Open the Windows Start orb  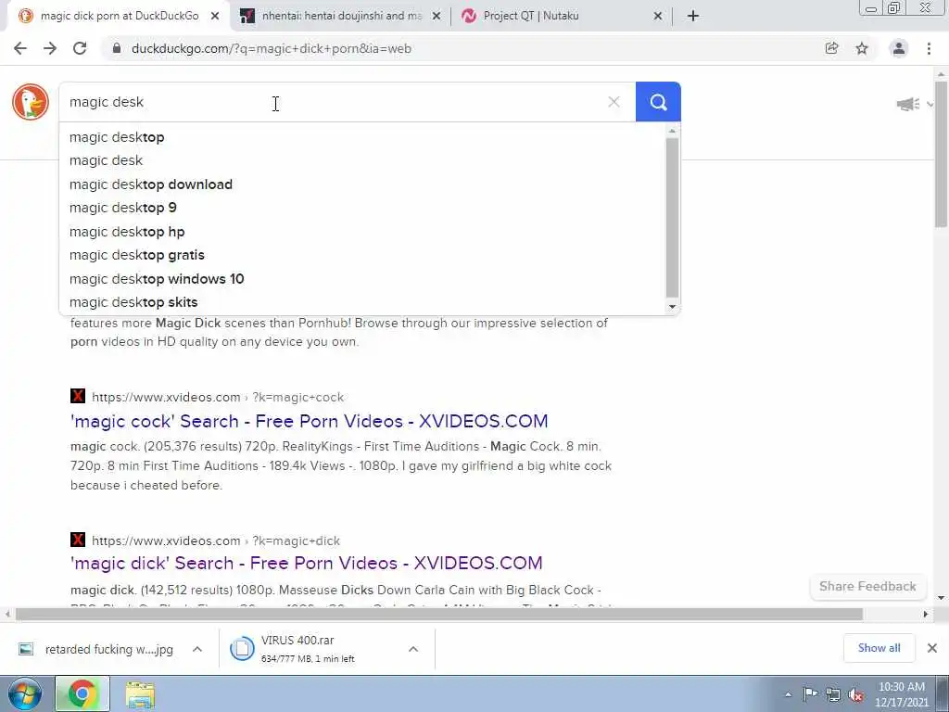(x=25, y=693)
